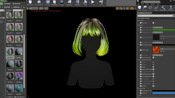
Task: Click Save icon in material instance editor
Action: point(139,8)
